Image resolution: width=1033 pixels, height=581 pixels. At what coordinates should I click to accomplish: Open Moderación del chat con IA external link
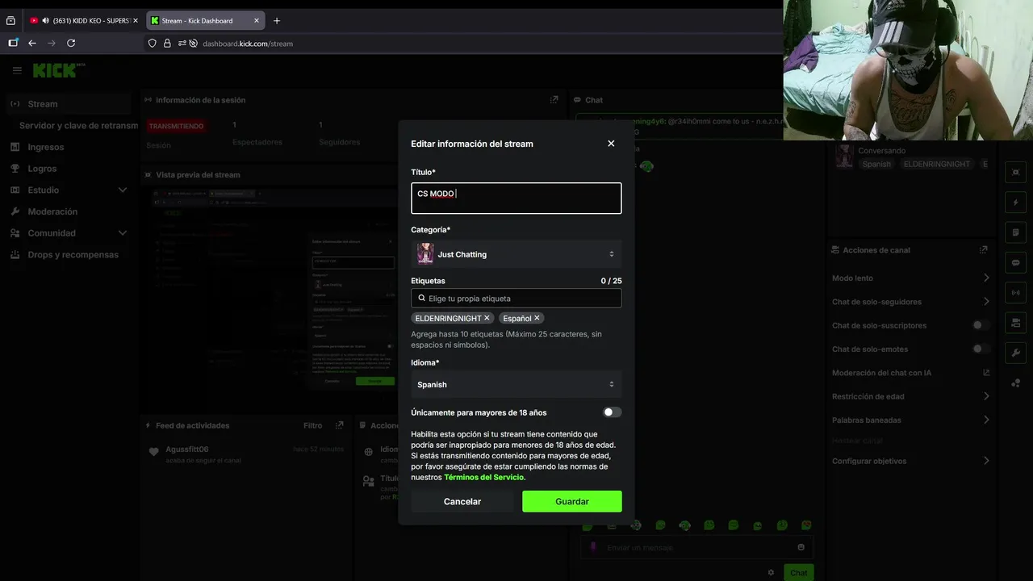tap(986, 373)
